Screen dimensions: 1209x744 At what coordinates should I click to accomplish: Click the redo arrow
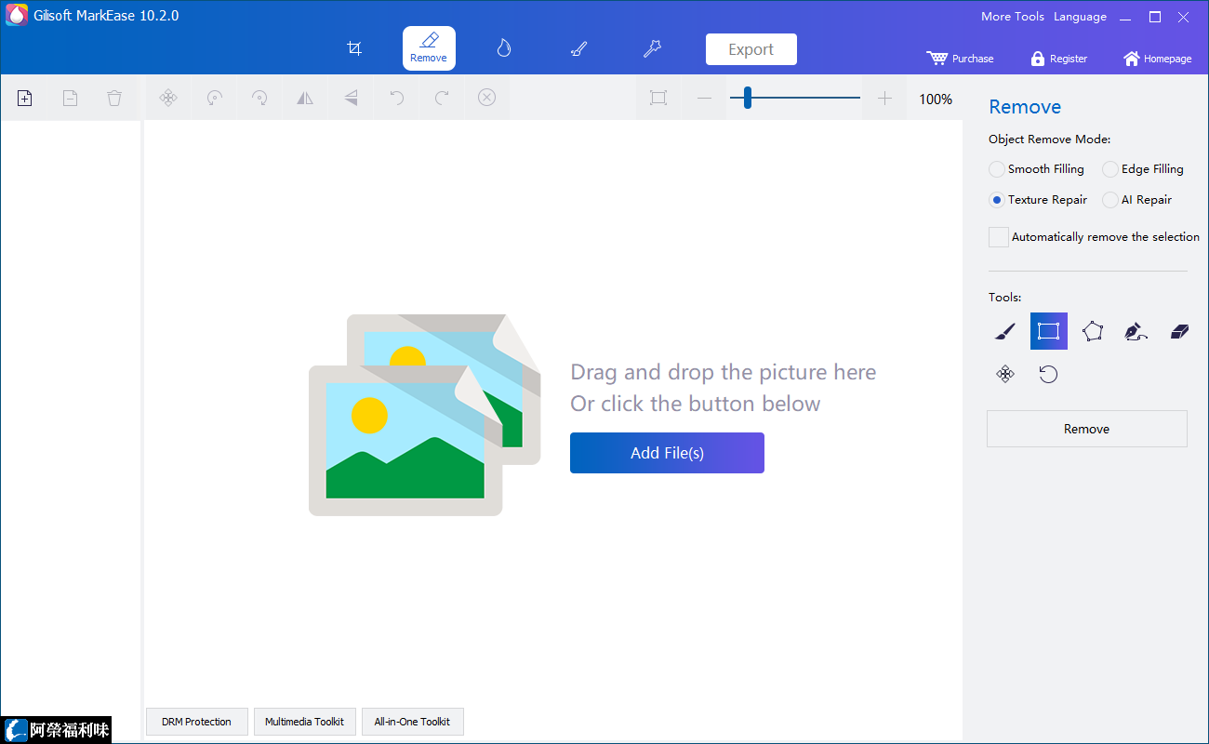(442, 98)
